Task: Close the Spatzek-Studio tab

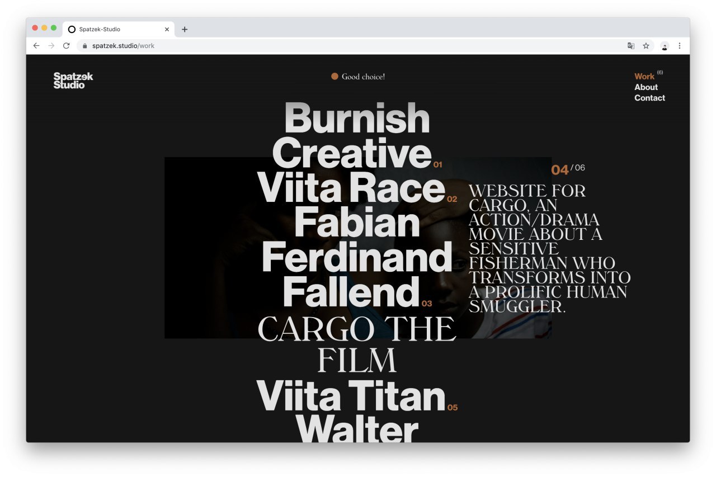Action: point(167,29)
